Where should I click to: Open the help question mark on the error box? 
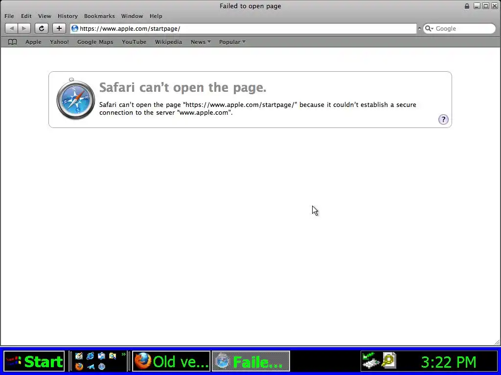(443, 120)
